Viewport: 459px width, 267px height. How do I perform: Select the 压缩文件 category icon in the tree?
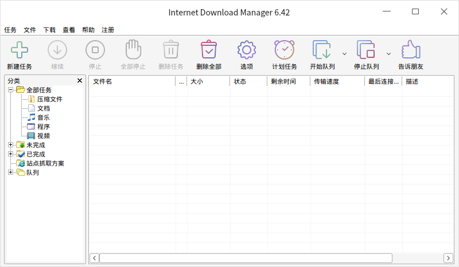point(32,99)
